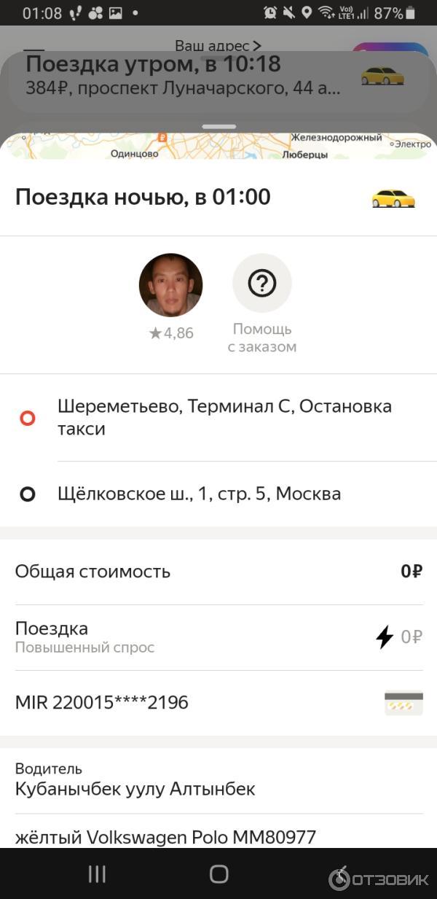Screen dimensions: 437x899
Task: Tap the yellow taxi icon beside night trip
Action: click(393, 198)
